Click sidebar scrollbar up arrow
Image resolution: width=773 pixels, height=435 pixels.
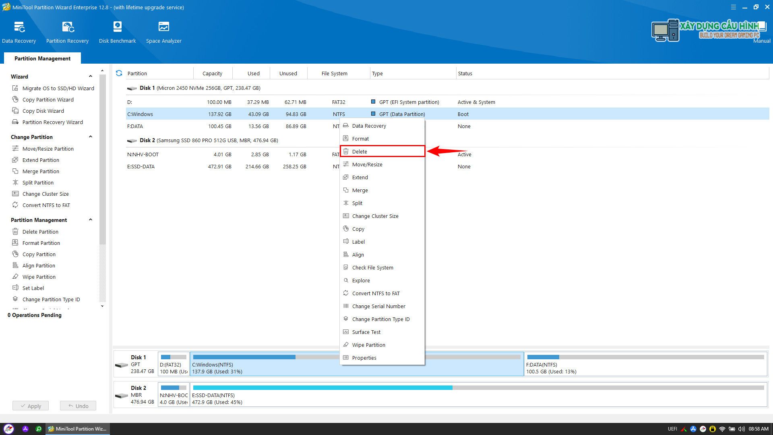pyautogui.click(x=102, y=71)
